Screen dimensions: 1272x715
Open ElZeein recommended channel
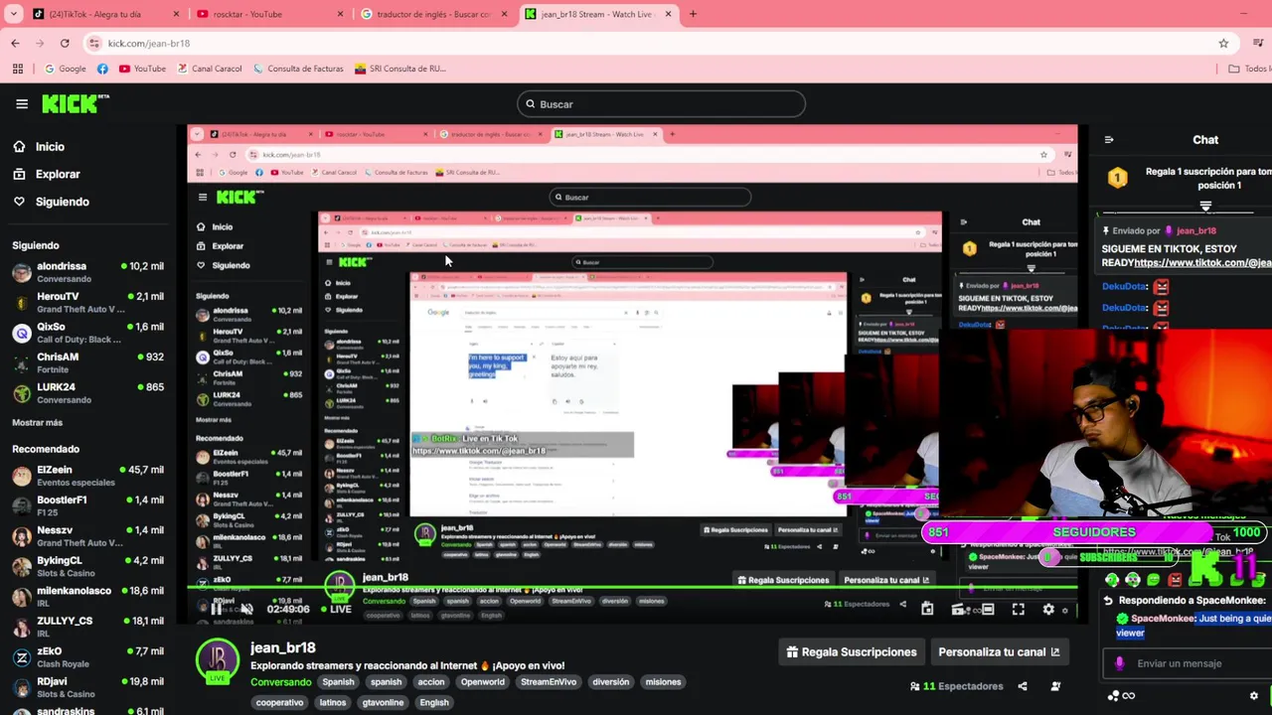tap(87, 476)
